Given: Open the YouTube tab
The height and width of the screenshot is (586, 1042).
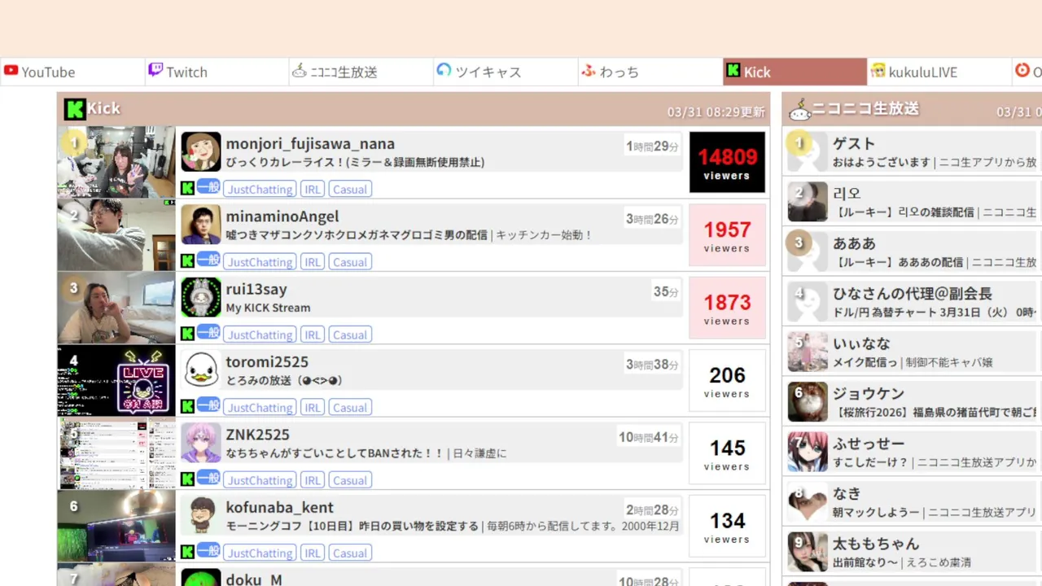Looking at the screenshot, I should tap(72, 72).
